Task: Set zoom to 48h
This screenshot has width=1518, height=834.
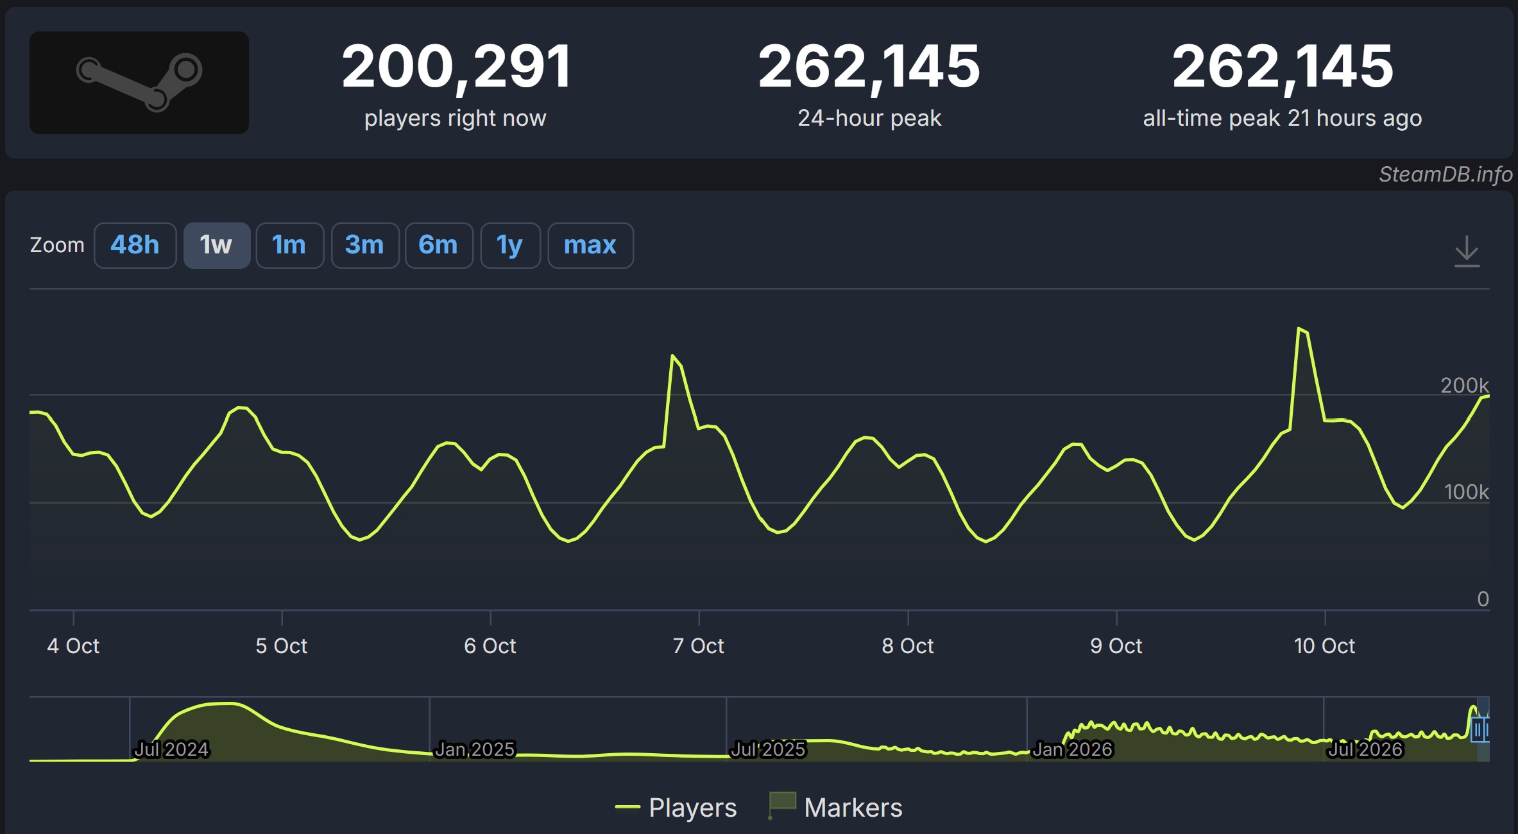Action: [x=135, y=245]
